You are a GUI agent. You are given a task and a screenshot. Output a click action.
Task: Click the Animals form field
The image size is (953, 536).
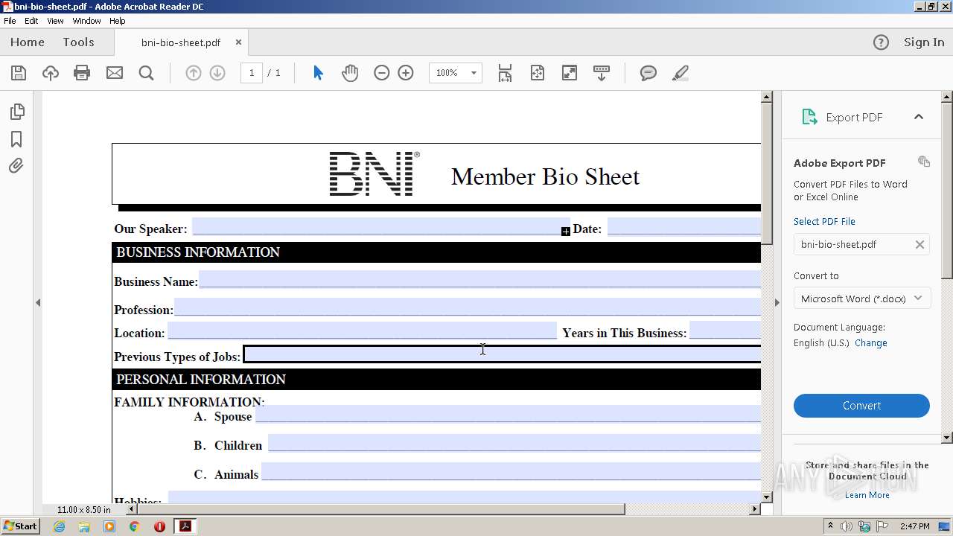[x=511, y=472]
